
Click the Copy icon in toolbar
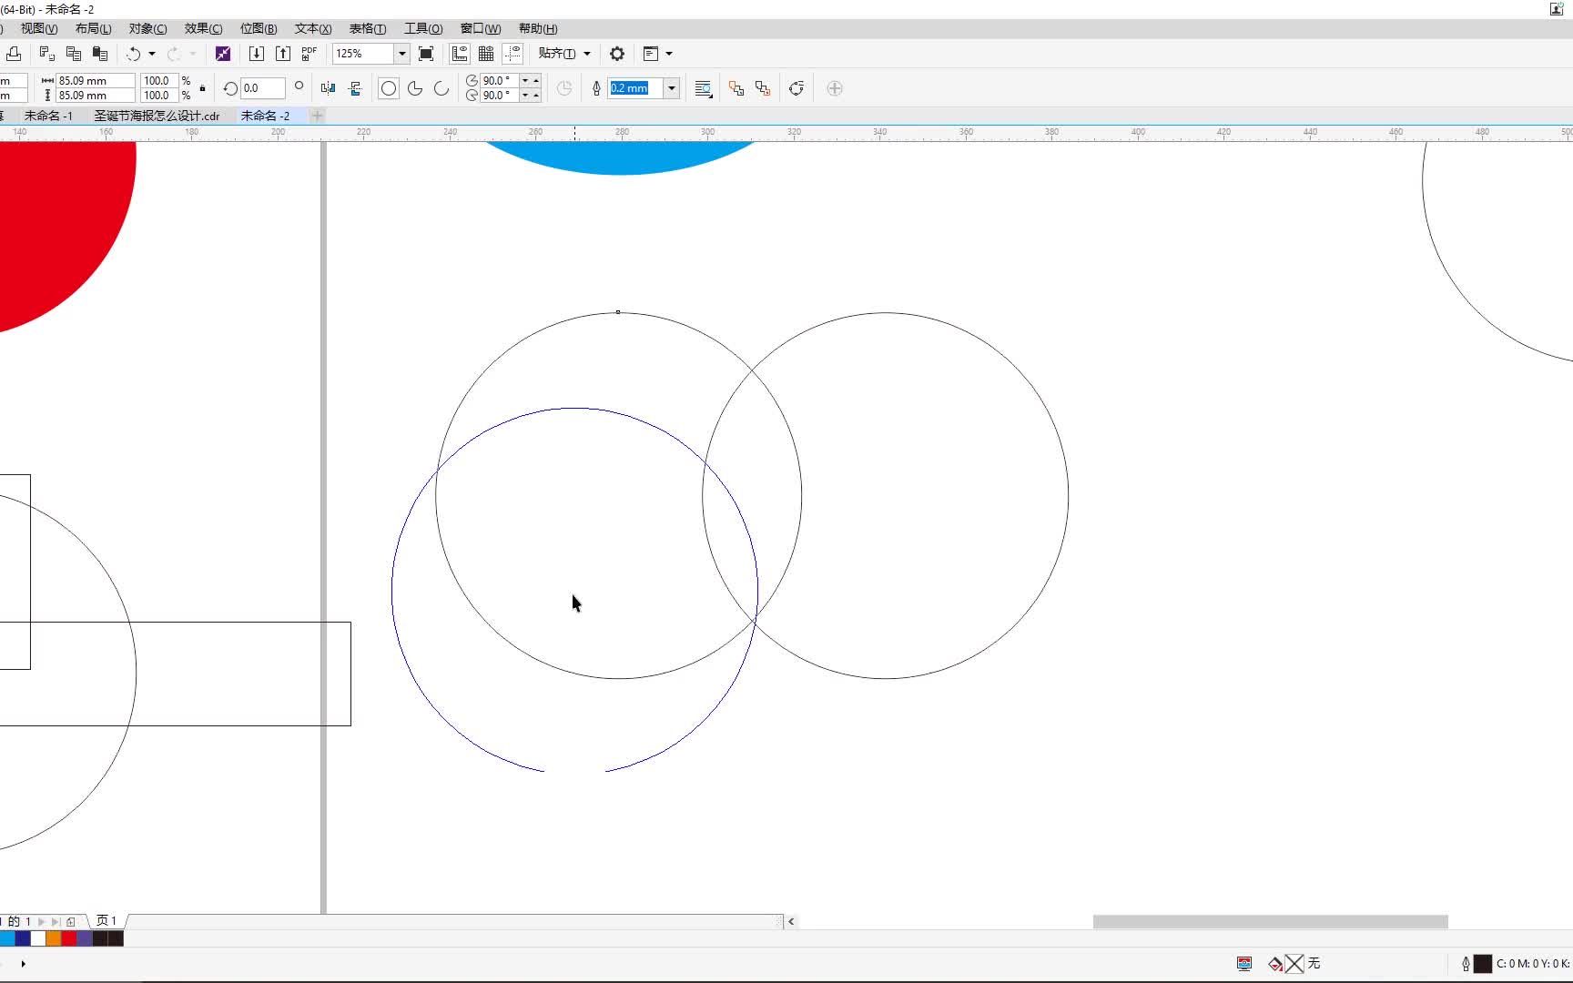tap(74, 54)
